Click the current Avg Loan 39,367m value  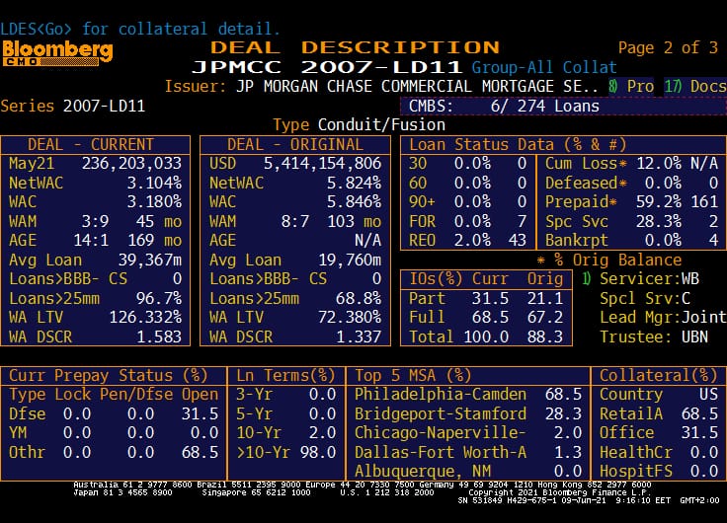(x=150, y=261)
